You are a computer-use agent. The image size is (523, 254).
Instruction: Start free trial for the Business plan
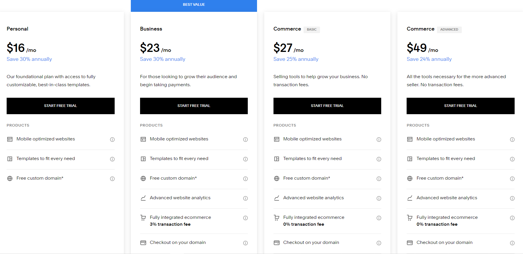194,106
